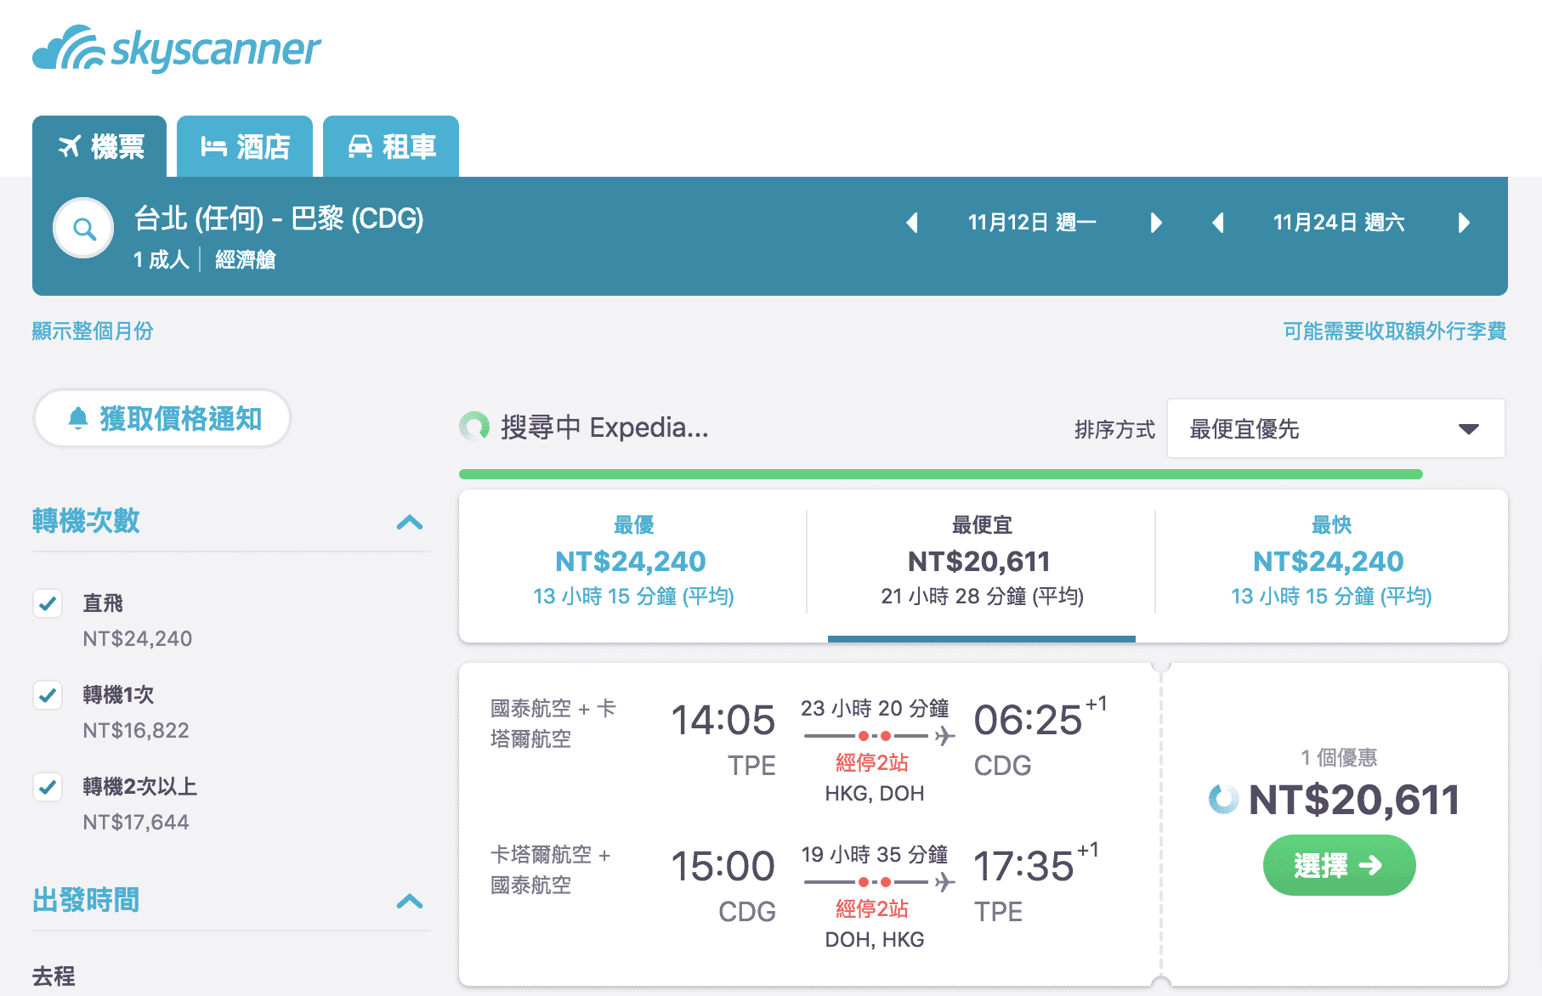Viewport: 1542px width, 996px height.
Task: Click the search progress bar
Action: [x=941, y=474]
